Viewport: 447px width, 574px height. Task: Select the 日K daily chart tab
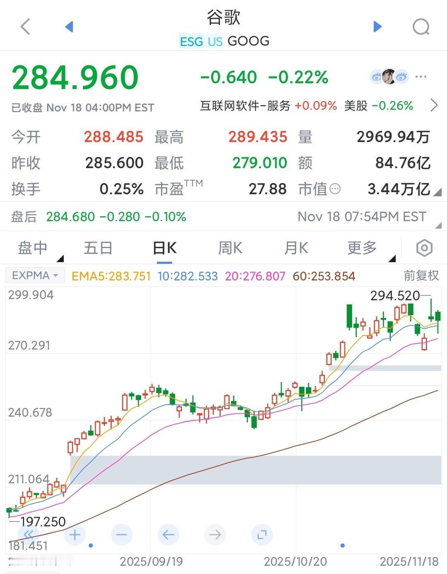tap(164, 248)
